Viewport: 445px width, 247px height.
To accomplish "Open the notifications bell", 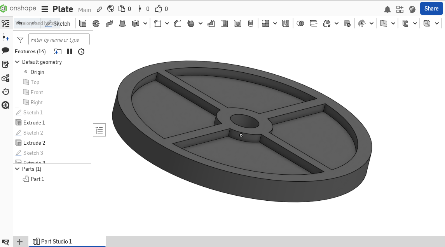I will (x=387, y=9).
